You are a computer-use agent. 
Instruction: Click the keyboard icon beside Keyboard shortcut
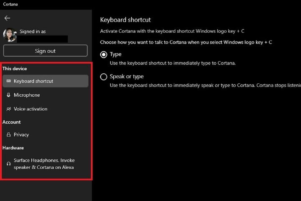(8, 81)
